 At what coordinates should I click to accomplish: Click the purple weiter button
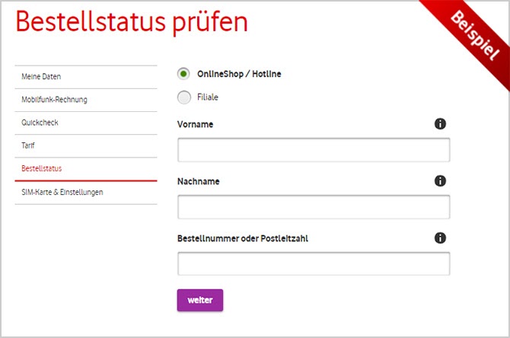click(x=200, y=300)
